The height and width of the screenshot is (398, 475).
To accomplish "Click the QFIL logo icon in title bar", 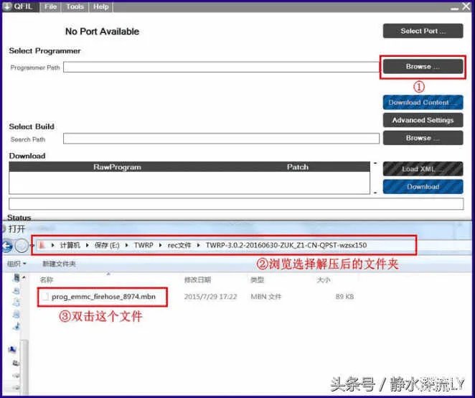I will pyautogui.click(x=7, y=6).
